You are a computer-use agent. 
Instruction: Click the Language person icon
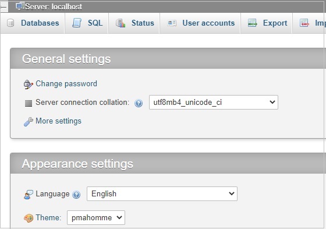coord(29,195)
